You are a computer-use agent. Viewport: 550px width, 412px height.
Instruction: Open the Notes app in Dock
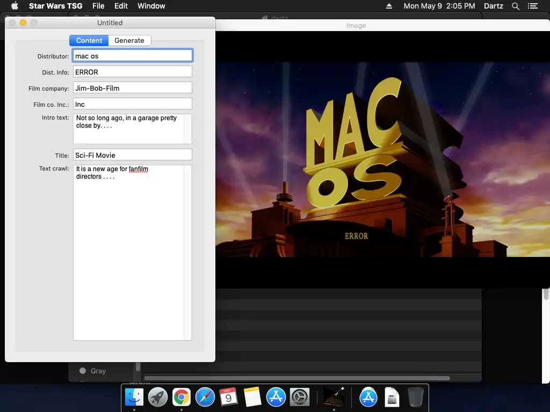tap(252, 398)
